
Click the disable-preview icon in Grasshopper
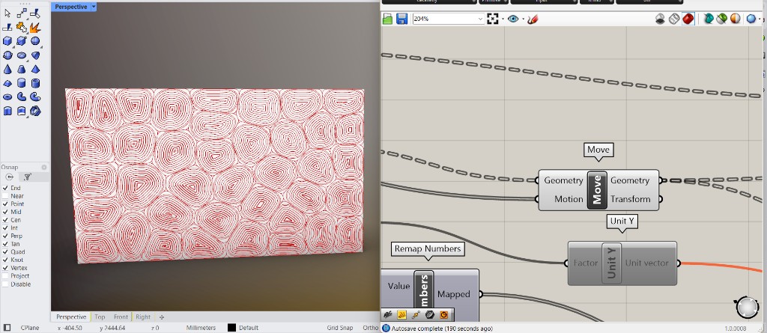(661, 19)
